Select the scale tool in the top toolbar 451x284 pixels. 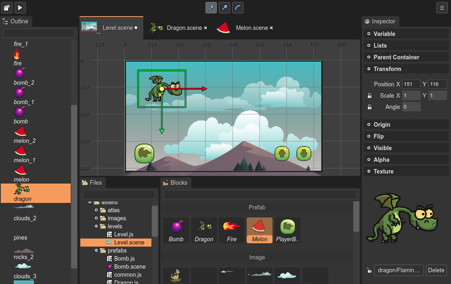[224, 7]
